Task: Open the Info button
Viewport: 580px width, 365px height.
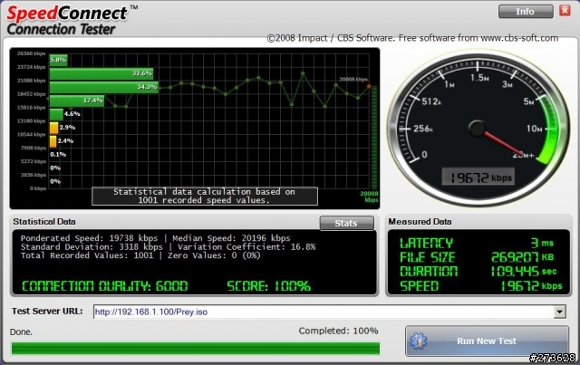Action: [526, 12]
